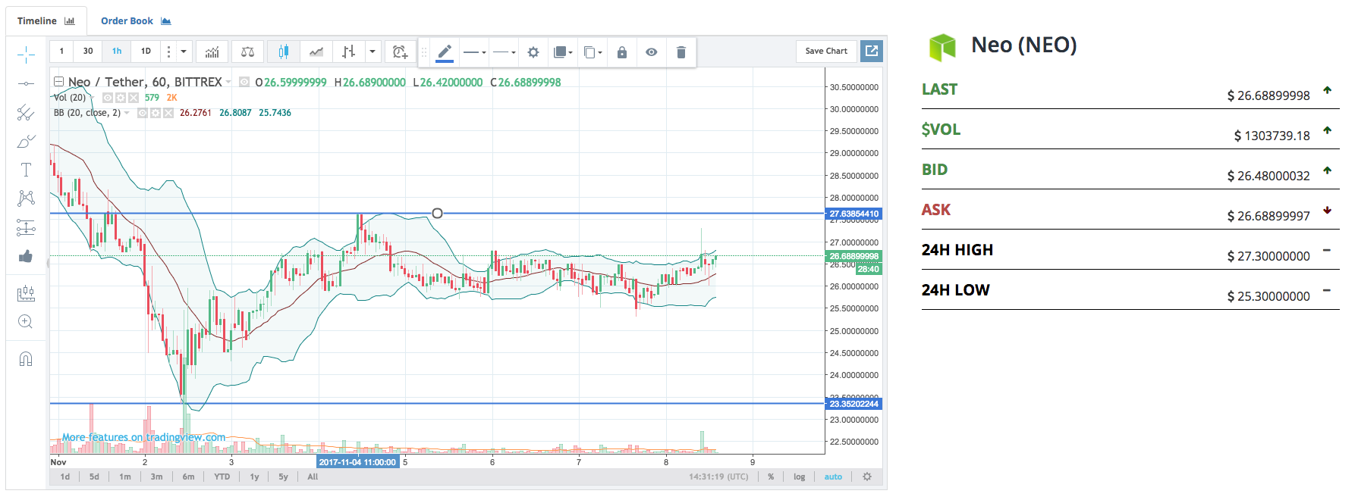Switch to the Order Book tab
1358x500 pixels.
click(136, 21)
